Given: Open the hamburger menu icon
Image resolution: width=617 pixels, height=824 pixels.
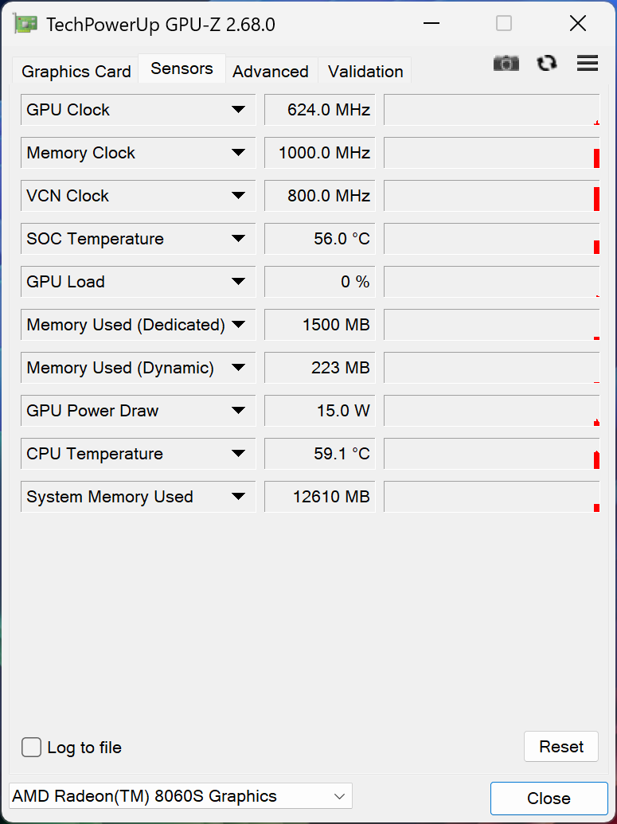Looking at the screenshot, I should pyautogui.click(x=588, y=64).
